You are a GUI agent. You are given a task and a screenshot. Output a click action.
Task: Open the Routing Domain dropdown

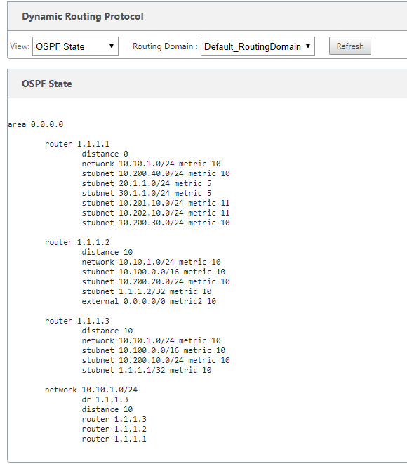[x=258, y=46]
